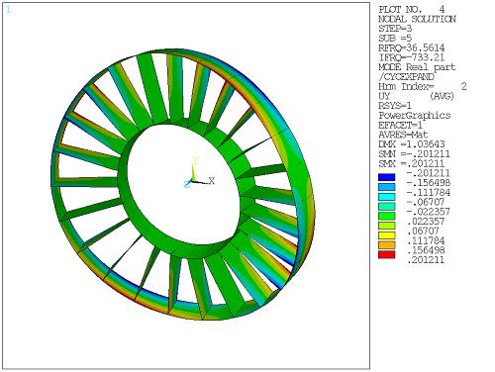
Task: Click the orange legend swatch
Action: pos(386,245)
